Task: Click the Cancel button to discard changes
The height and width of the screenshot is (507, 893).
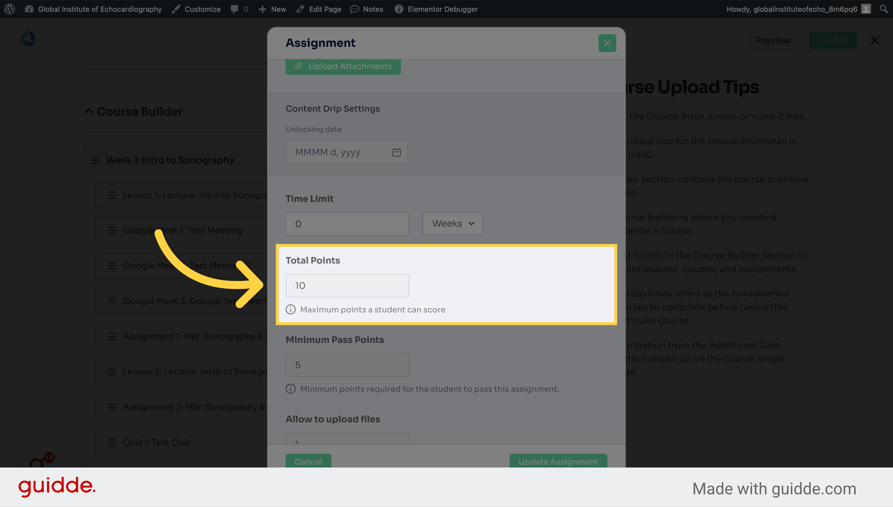Action: click(308, 462)
